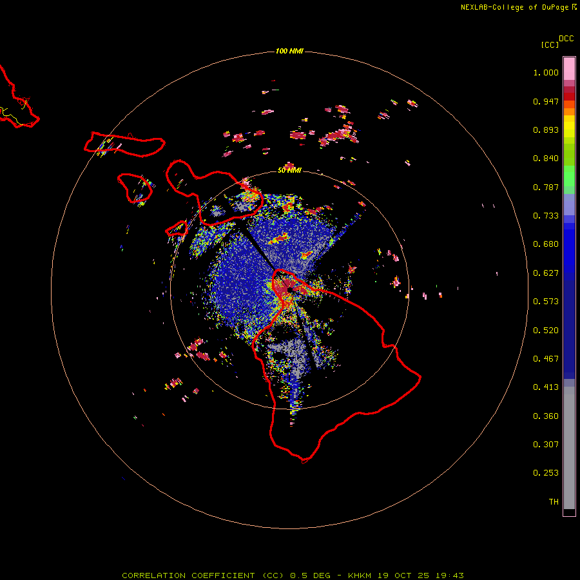The image size is (580, 580).
Task: Click the 50 NMI range ring label
Action: pos(289,170)
